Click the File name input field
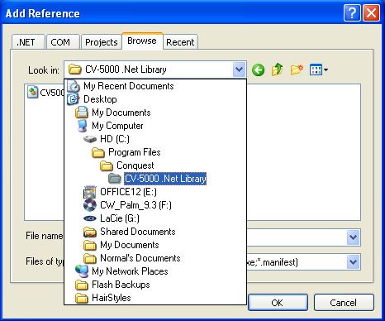The image size is (385, 321). click(x=303, y=237)
